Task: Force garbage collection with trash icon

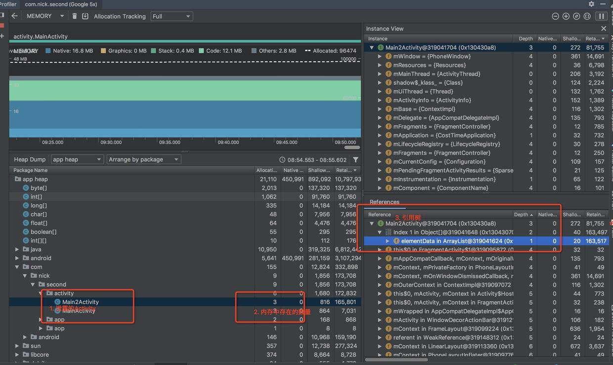Action: [x=75, y=16]
